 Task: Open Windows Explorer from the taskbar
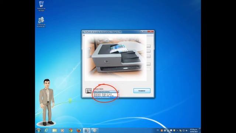55,130
